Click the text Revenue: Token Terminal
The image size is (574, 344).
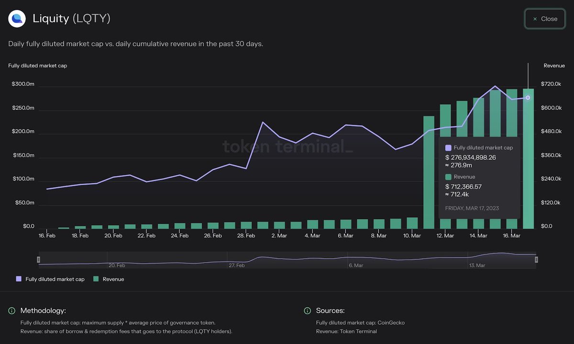coord(346,331)
